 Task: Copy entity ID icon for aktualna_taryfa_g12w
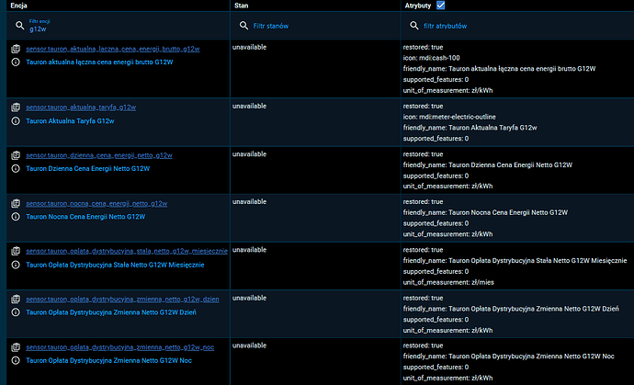click(x=16, y=108)
